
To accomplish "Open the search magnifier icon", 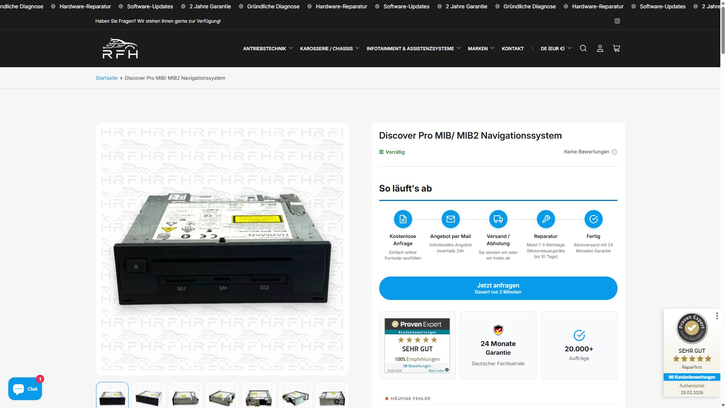I will (x=583, y=48).
